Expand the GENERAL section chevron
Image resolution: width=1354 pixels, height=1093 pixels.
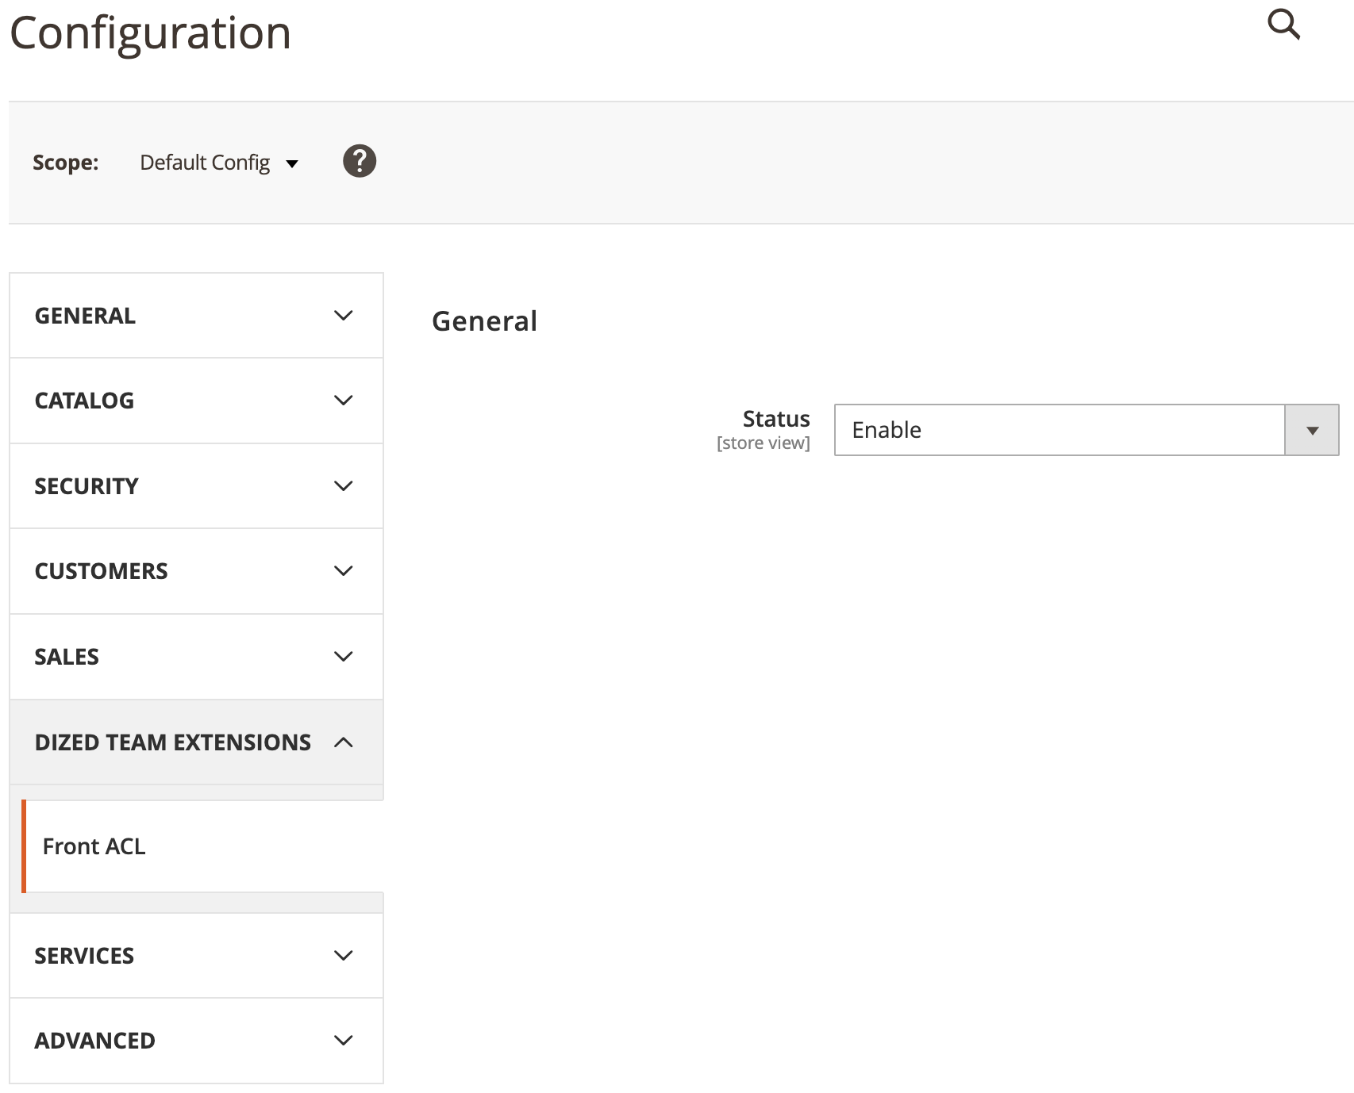click(x=343, y=316)
